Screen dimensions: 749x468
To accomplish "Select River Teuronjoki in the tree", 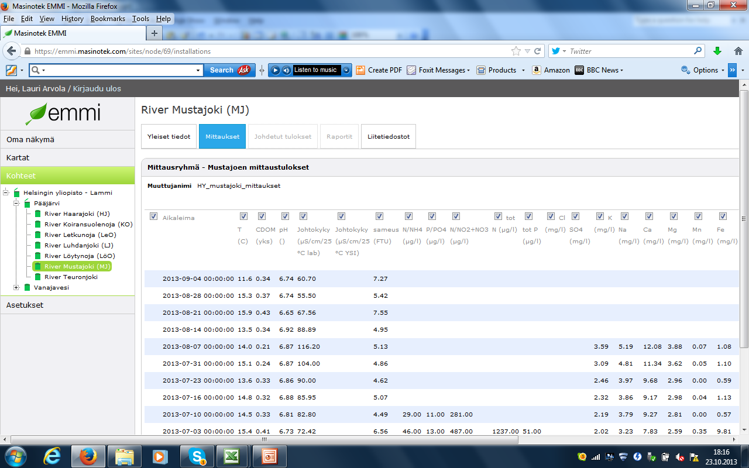I will click(x=71, y=277).
